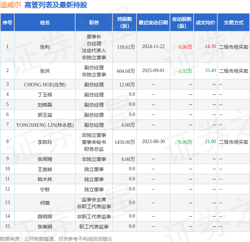Click the shareholding value 12.00万
The image size is (250, 242).
pyautogui.click(x=127, y=85)
